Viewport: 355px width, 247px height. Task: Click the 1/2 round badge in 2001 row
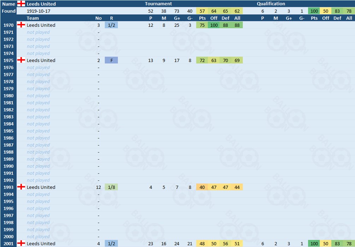112,243
